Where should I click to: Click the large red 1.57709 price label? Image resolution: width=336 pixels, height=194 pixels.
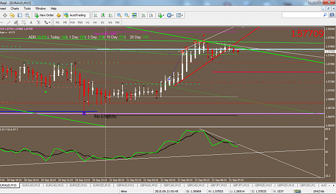(x=308, y=34)
